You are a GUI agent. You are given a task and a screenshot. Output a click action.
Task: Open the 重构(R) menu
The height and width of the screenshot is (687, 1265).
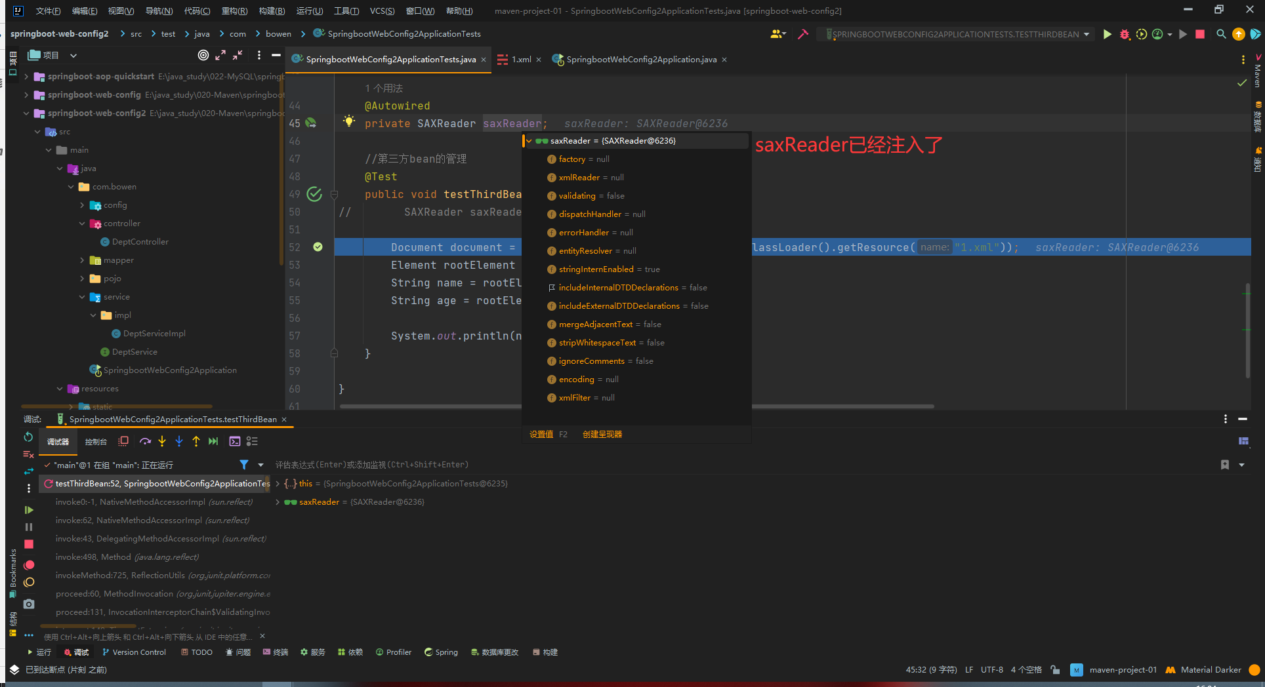(x=234, y=10)
